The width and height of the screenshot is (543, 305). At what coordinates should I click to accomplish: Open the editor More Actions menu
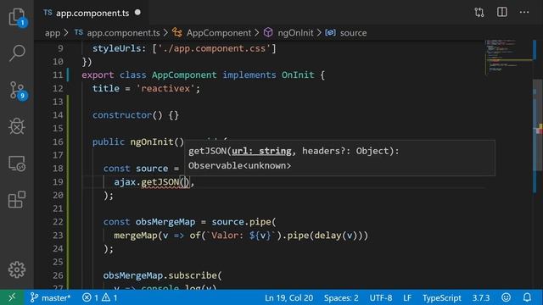pyautogui.click(x=524, y=12)
